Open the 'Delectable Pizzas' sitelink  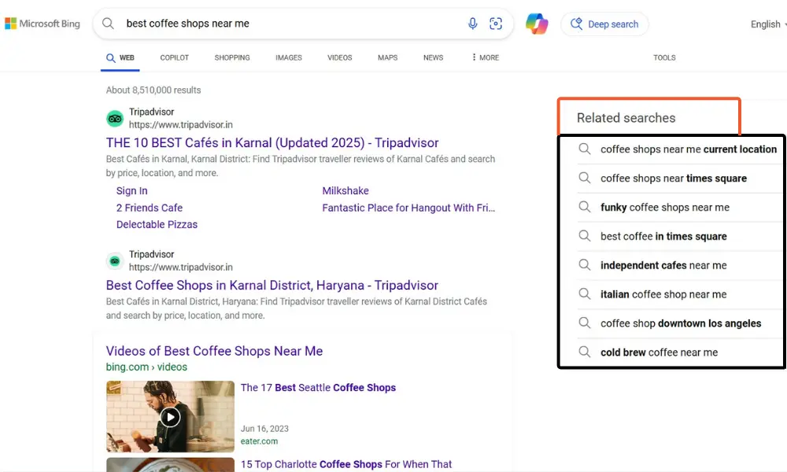(157, 224)
